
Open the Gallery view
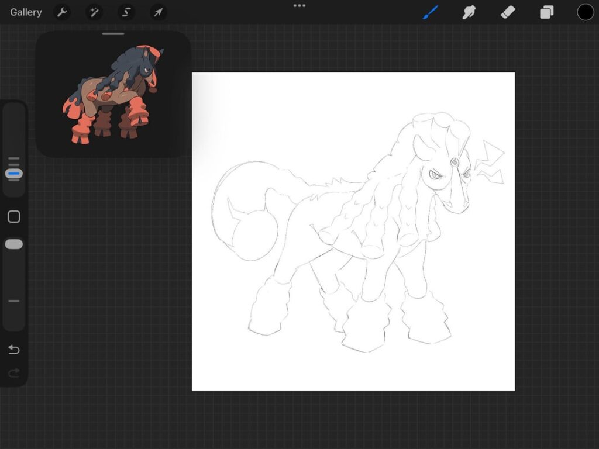[26, 12]
